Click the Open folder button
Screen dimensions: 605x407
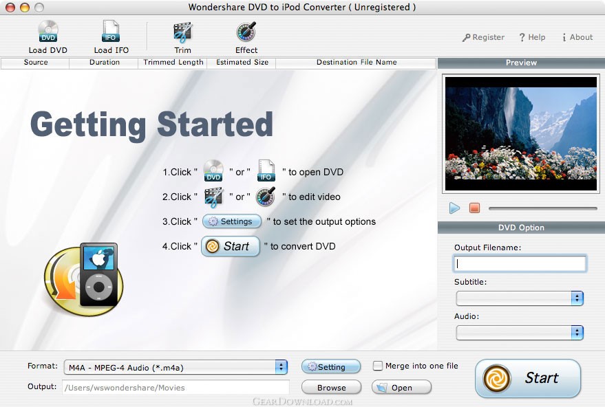pyautogui.click(x=401, y=388)
